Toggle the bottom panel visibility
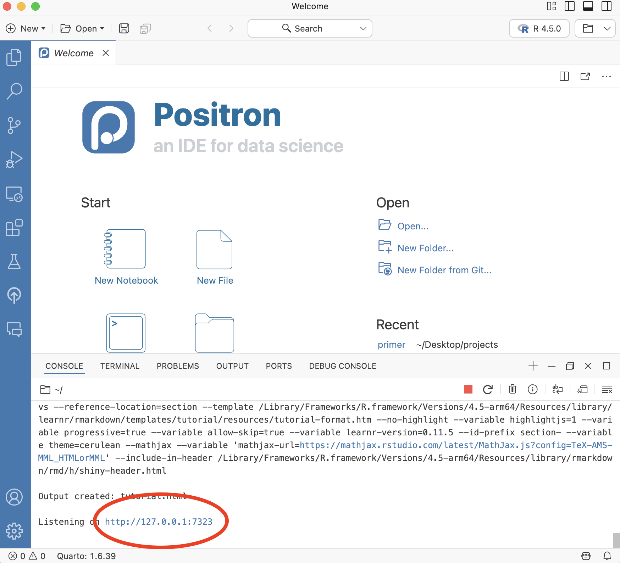Image resolution: width=620 pixels, height=563 pixels. pyautogui.click(x=588, y=6)
